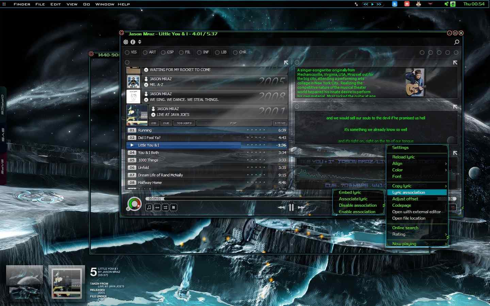490x306 pixels.
Task: Toggle the CSP panel radio
Action: pos(163,52)
